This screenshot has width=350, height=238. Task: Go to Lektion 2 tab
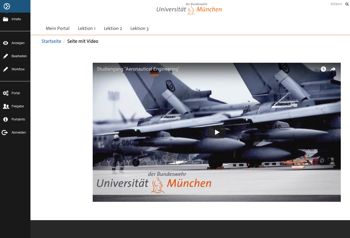[113, 28]
